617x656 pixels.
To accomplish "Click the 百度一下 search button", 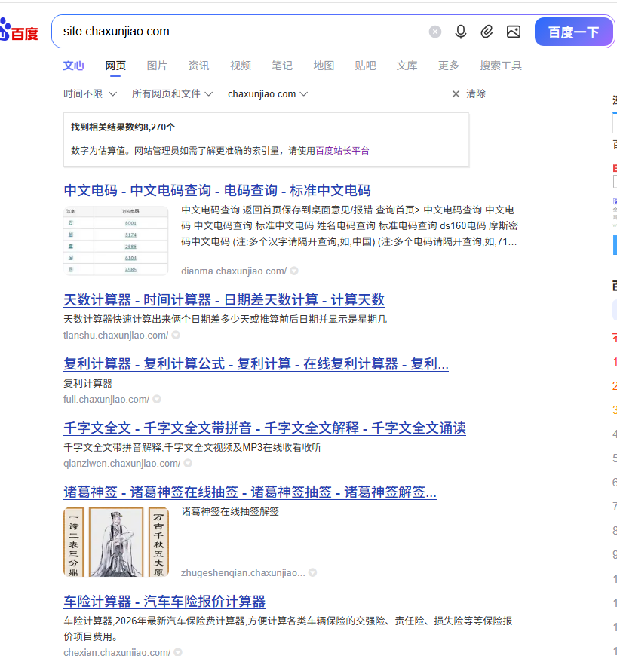I will 573,32.
